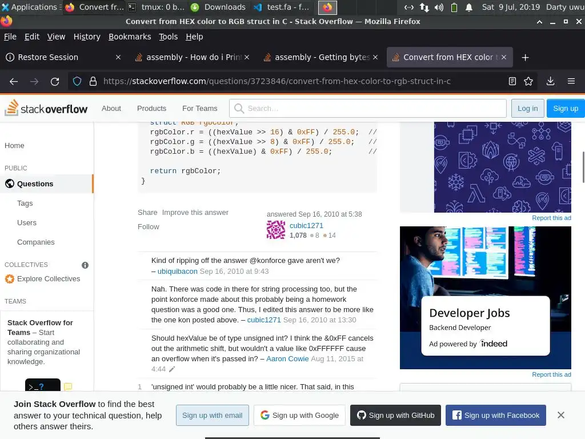Open the Firefox downloads panel

(550, 81)
